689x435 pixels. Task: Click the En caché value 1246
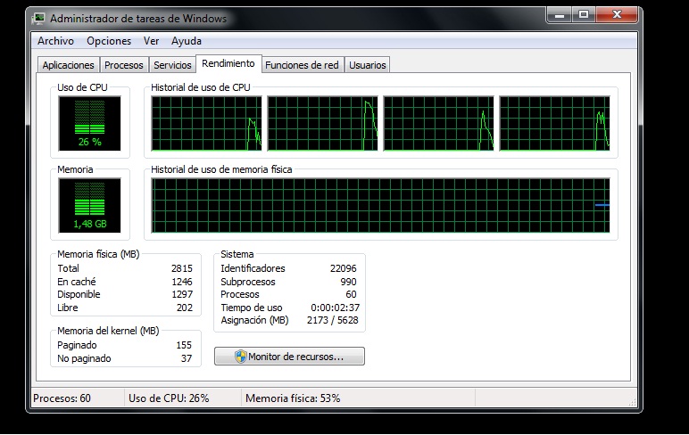pyautogui.click(x=182, y=282)
